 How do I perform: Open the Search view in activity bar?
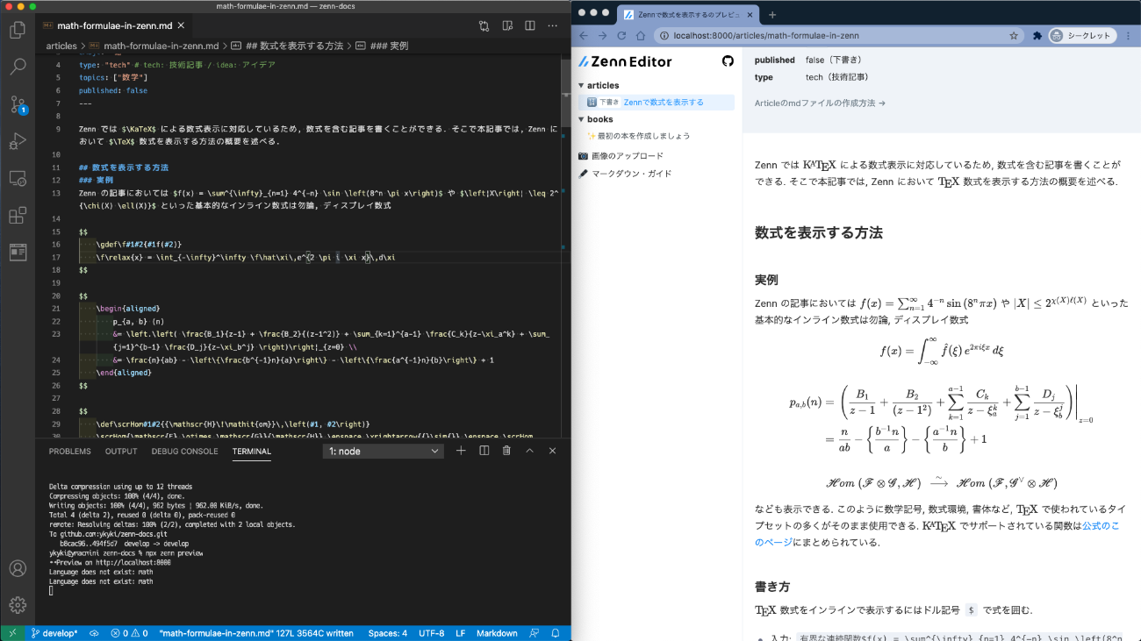[18, 67]
